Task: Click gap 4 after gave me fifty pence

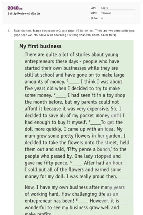Action: click(77, 163)
